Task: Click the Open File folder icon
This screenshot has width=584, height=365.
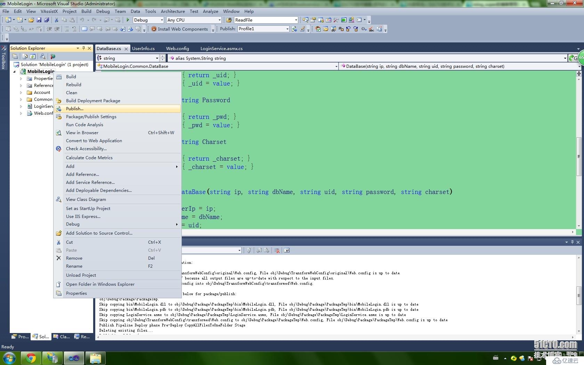Action: pyautogui.click(x=31, y=20)
